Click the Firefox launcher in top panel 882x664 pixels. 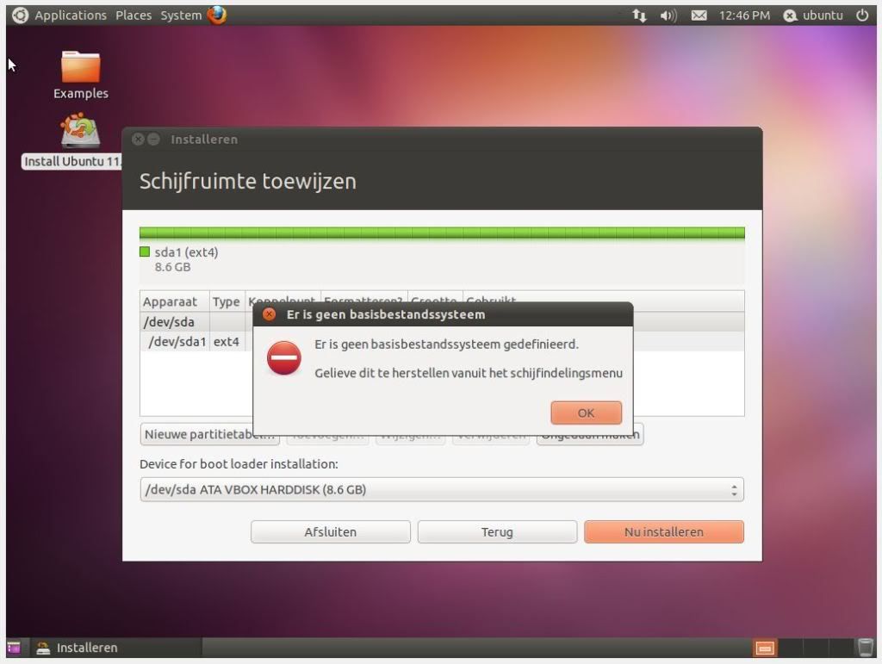point(217,16)
